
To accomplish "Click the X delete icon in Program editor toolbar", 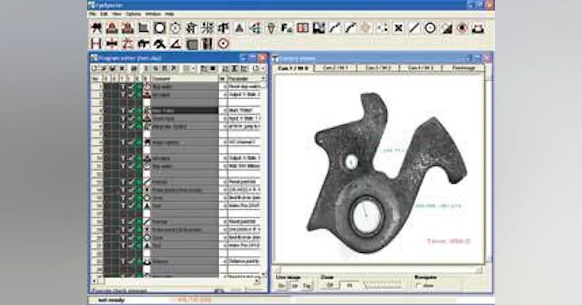I will coord(122,69).
